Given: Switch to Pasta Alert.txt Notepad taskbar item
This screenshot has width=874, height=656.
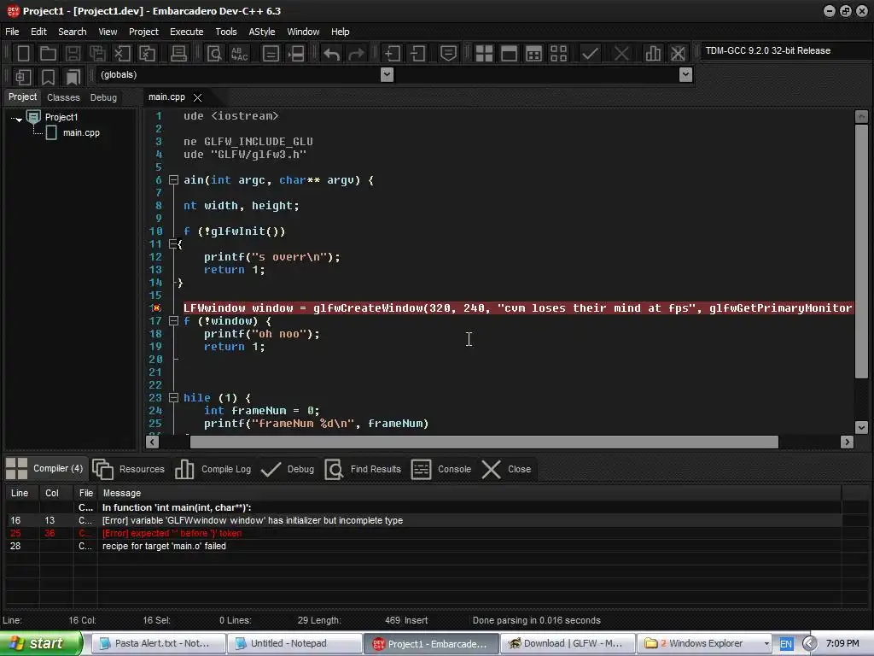Looking at the screenshot, I should click(158, 644).
